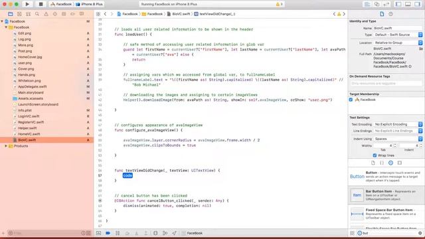Toggle the Debug area visibility button
Screen dimensions: 425x239
click(408, 4)
